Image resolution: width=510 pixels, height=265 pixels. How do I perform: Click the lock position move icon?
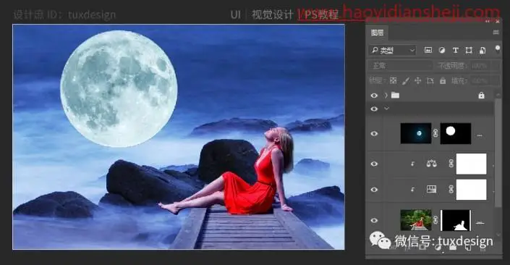(418, 80)
